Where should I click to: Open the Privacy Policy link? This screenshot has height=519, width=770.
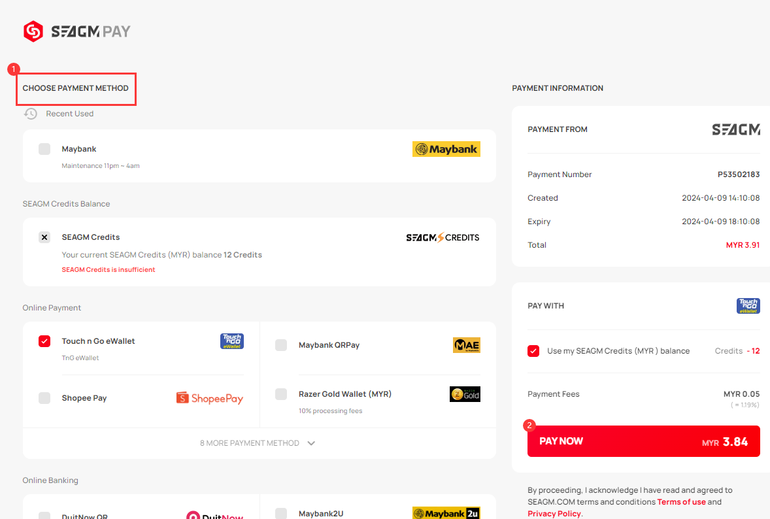(x=554, y=514)
